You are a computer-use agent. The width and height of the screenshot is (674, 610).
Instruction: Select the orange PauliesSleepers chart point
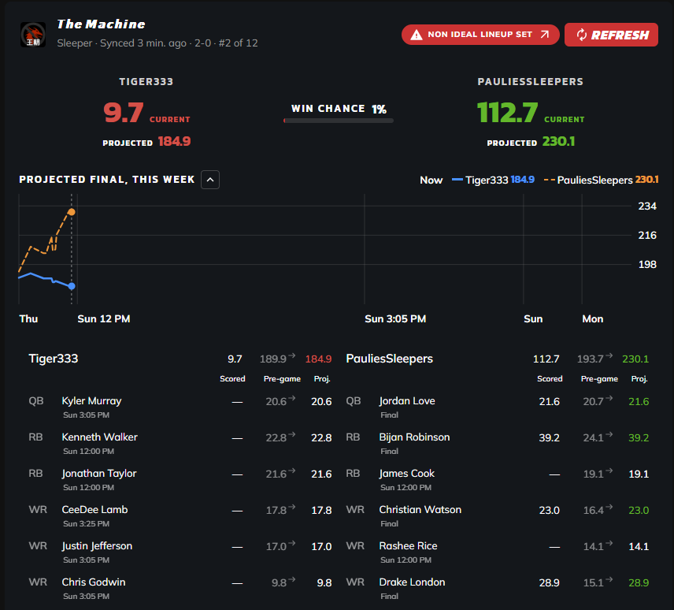(72, 212)
